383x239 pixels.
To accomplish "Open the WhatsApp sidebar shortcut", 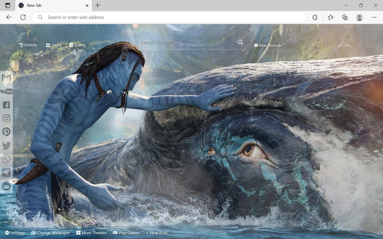I will [x=6, y=159].
